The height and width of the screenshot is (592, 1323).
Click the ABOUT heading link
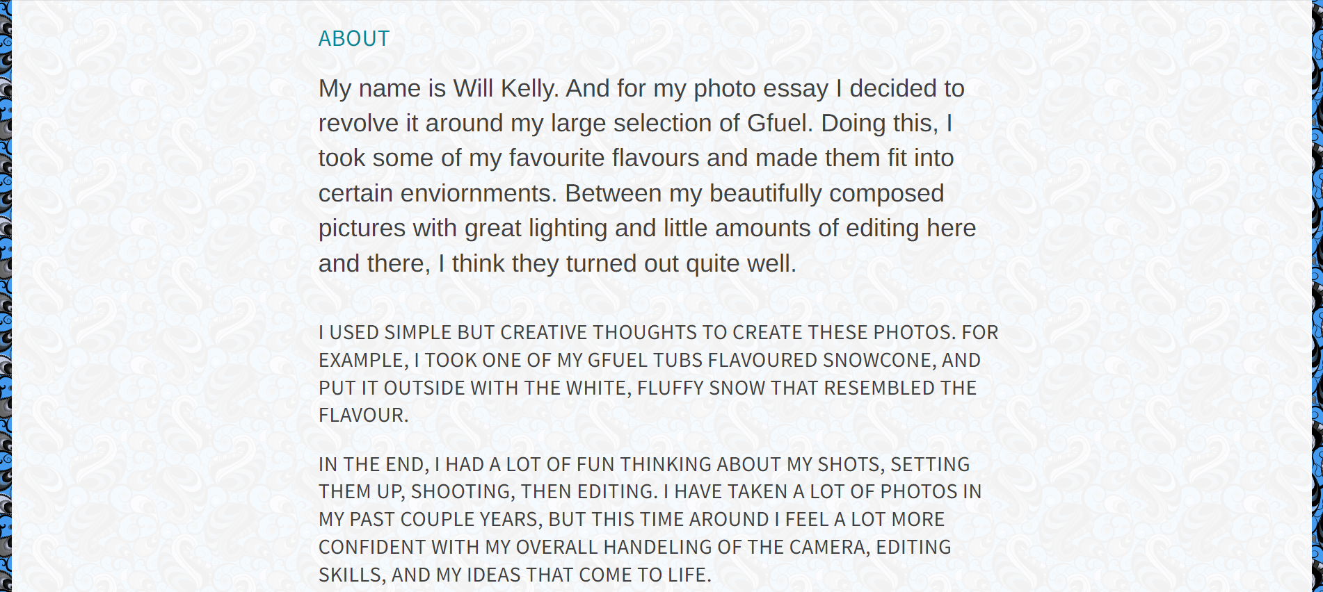[353, 38]
